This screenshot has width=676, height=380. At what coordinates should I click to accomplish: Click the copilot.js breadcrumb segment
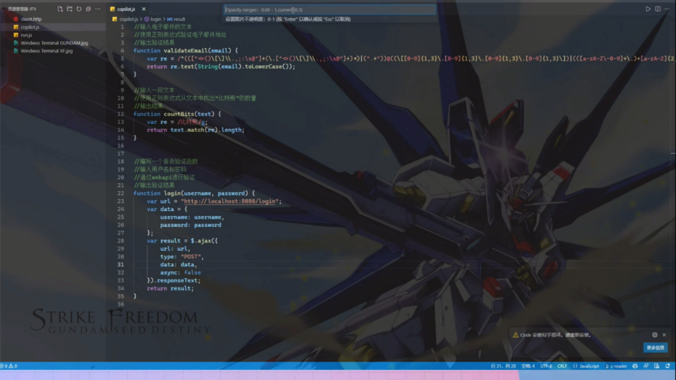[x=128, y=19]
